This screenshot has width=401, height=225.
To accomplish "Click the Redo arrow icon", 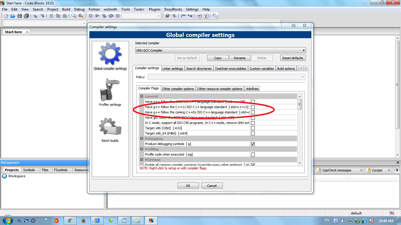I will point(42,16).
